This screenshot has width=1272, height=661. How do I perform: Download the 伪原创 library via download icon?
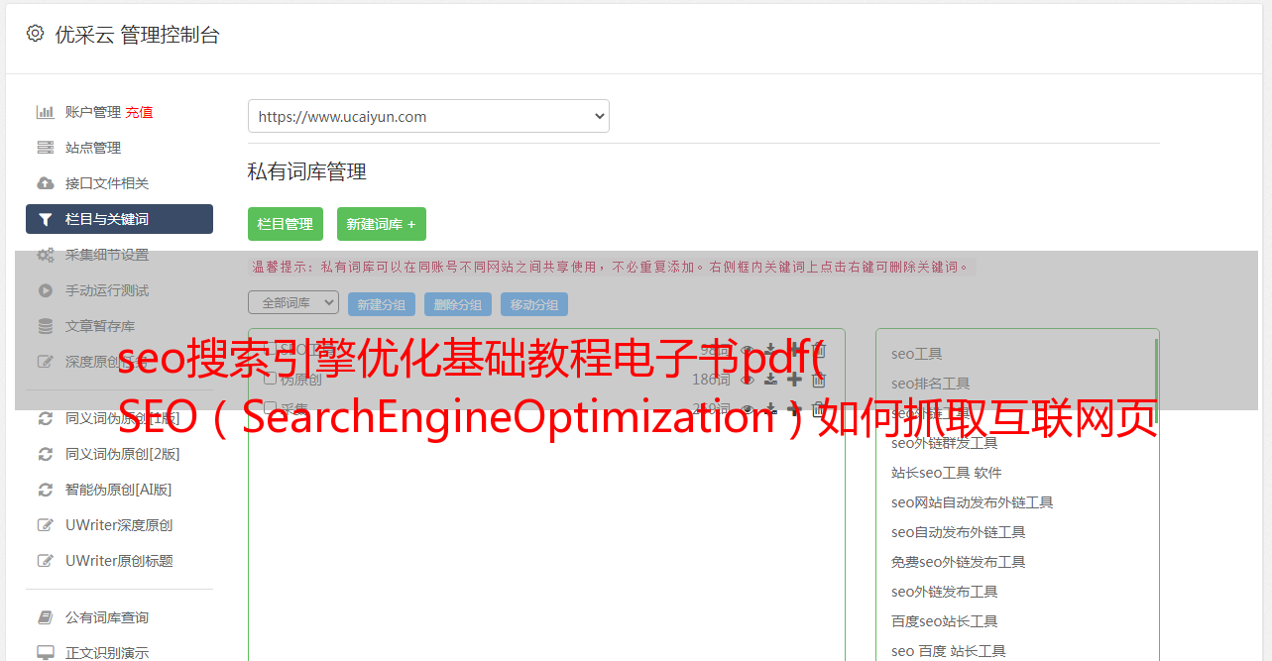pyautogui.click(x=770, y=379)
